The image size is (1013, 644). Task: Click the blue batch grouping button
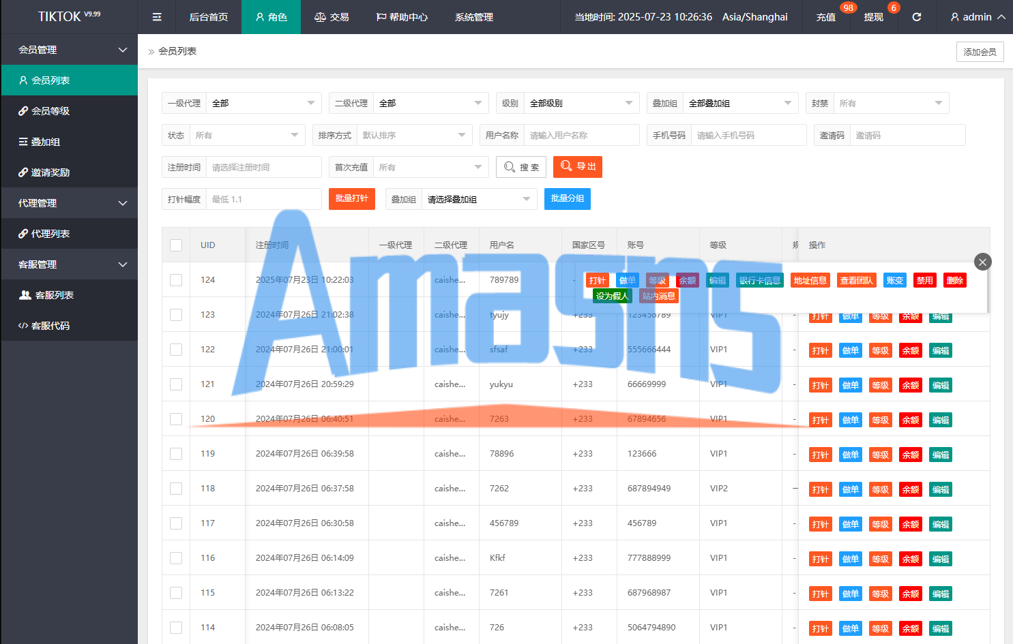pos(568,199)
